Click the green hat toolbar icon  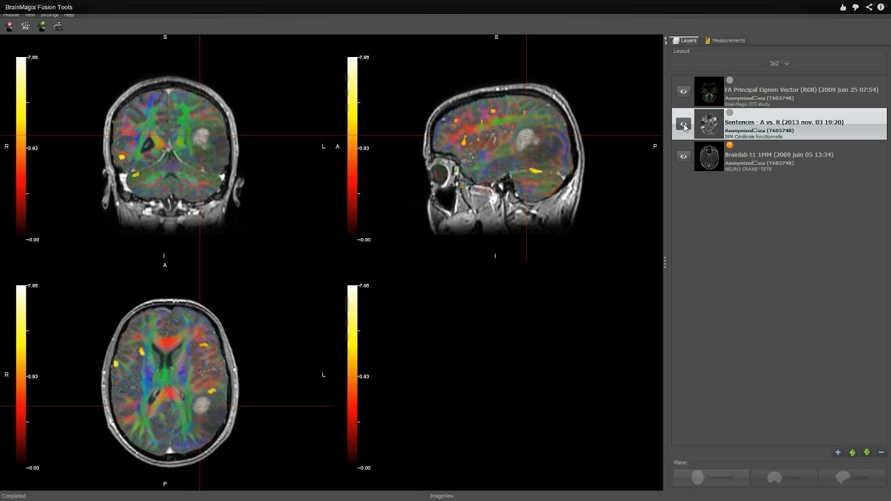pyautogui.click(x=42, y=26)
